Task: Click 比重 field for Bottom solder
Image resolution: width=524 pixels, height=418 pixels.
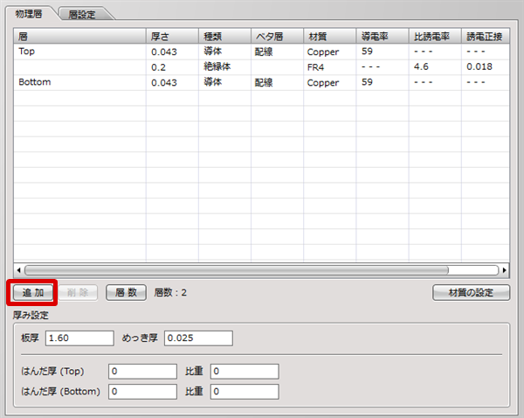Action: tap(244, 391)
